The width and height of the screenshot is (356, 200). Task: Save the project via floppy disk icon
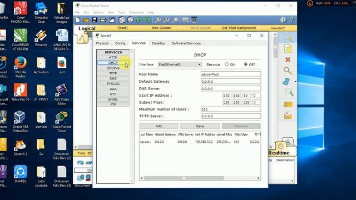pyautogui.click(x=95, y=20)
